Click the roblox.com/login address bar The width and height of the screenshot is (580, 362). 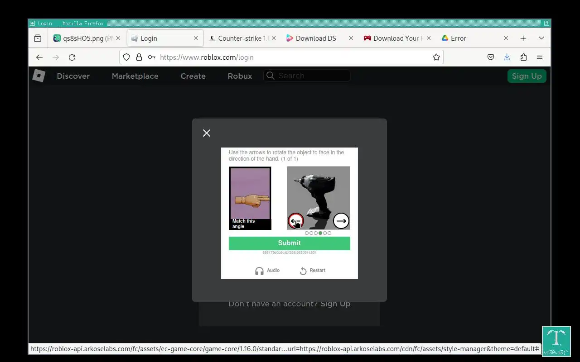pos(281,57)
